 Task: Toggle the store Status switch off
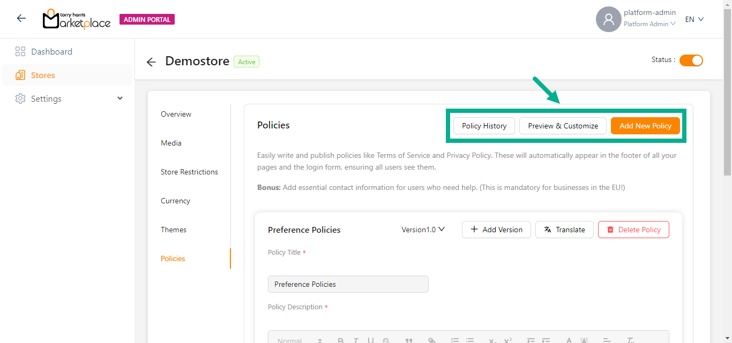pos(691,60)
